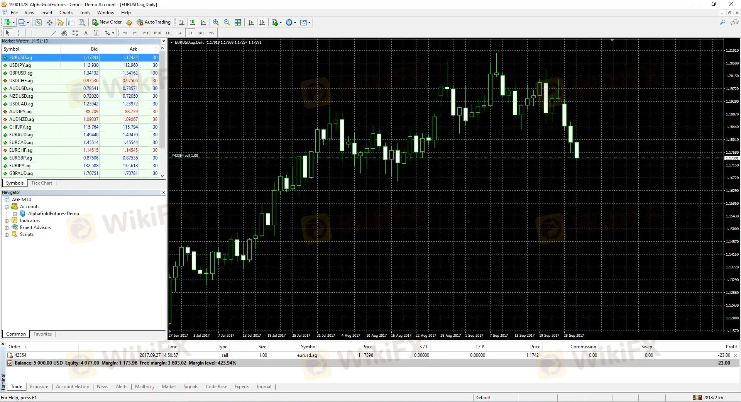Set timeframe to W1
741x402 pixels.
coord(201,33)
